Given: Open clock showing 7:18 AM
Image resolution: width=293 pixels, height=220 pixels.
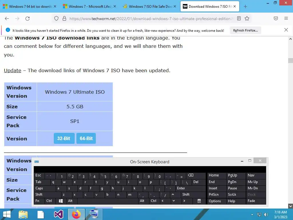Looking at the screenshot, I should coord(280,215).
